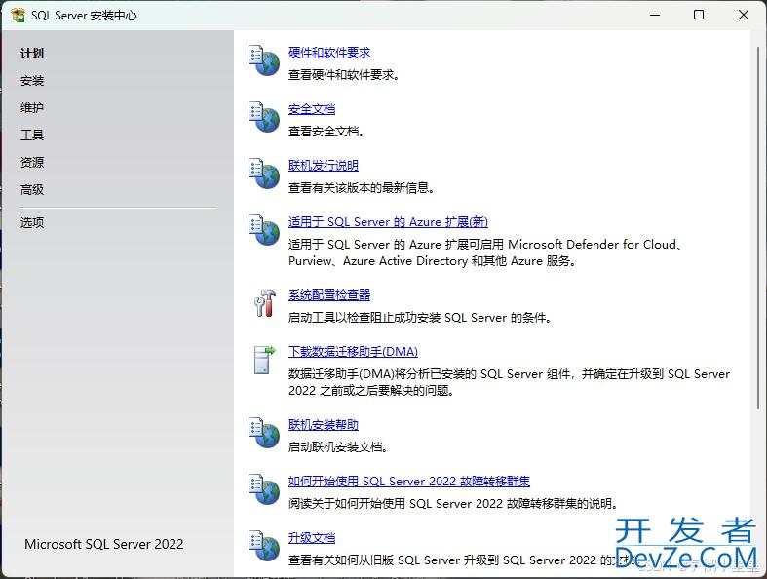Click the globe icon beside 硬件和软件要求
Image resolution: width=767 pixels, height=579 pixels.
point(264,60)
